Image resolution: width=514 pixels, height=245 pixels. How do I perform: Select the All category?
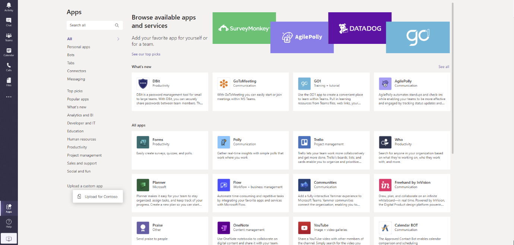70,39
